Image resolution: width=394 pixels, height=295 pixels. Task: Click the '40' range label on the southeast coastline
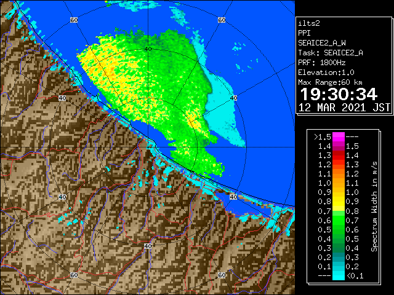[233, 197]
